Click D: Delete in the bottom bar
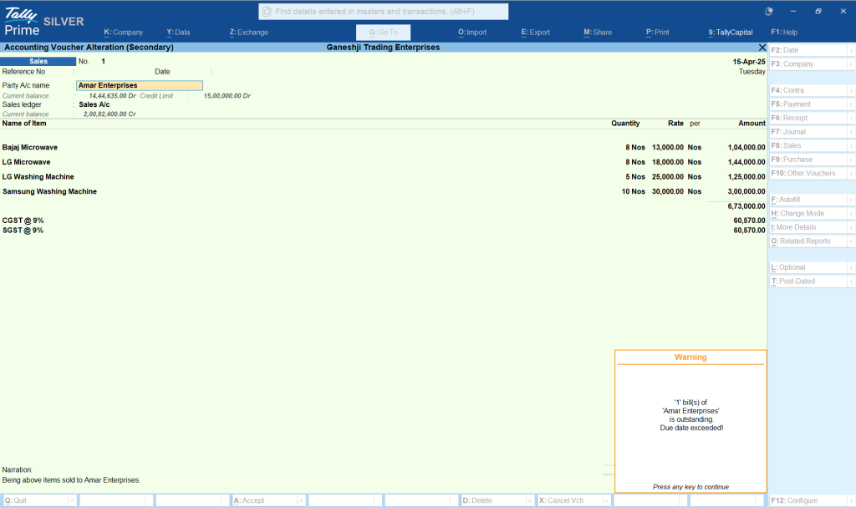The height and width of the screenshot is (507, 856). (494, 500)
